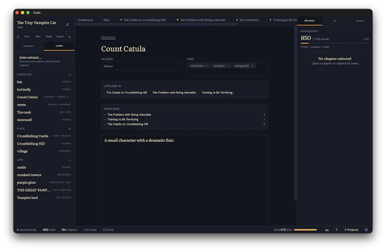Click 'The Tiny Vampire Cat' project title
The image size is (386, 251).
point(37,23)
